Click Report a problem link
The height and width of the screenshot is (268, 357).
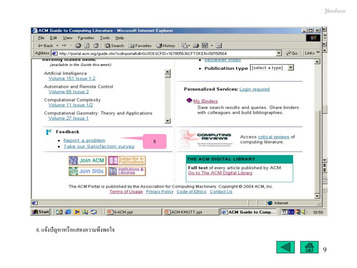(x=84, y=140)
